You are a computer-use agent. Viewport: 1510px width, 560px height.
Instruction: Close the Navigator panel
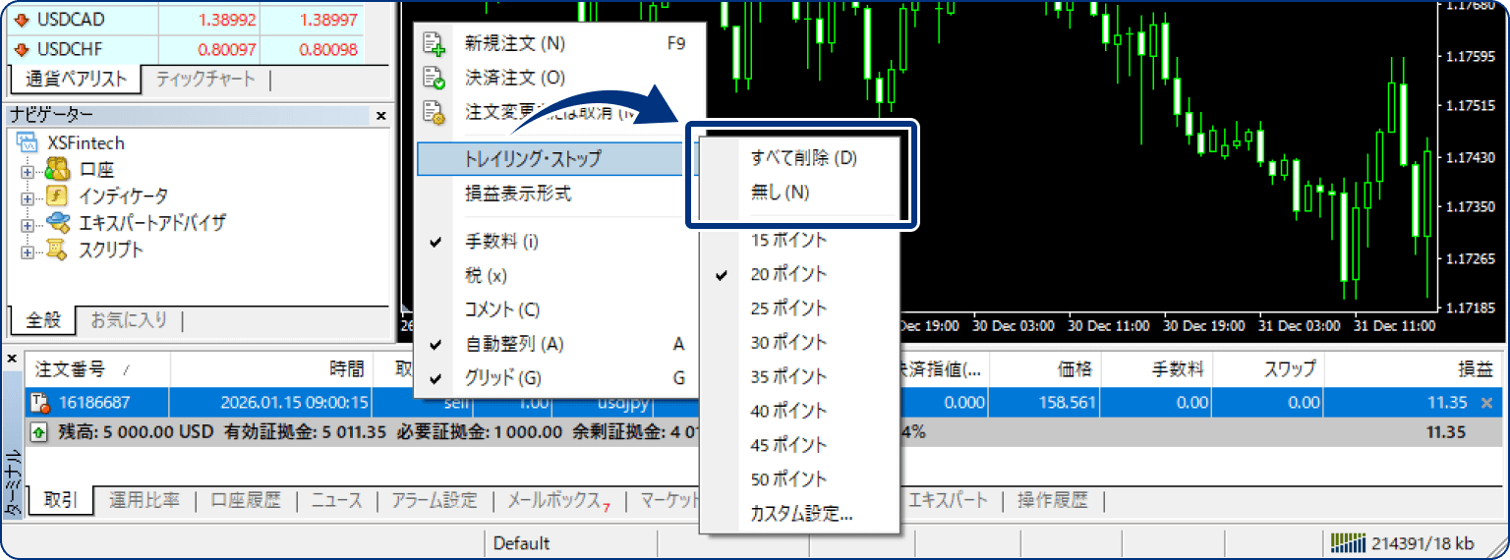coord(380,116)
